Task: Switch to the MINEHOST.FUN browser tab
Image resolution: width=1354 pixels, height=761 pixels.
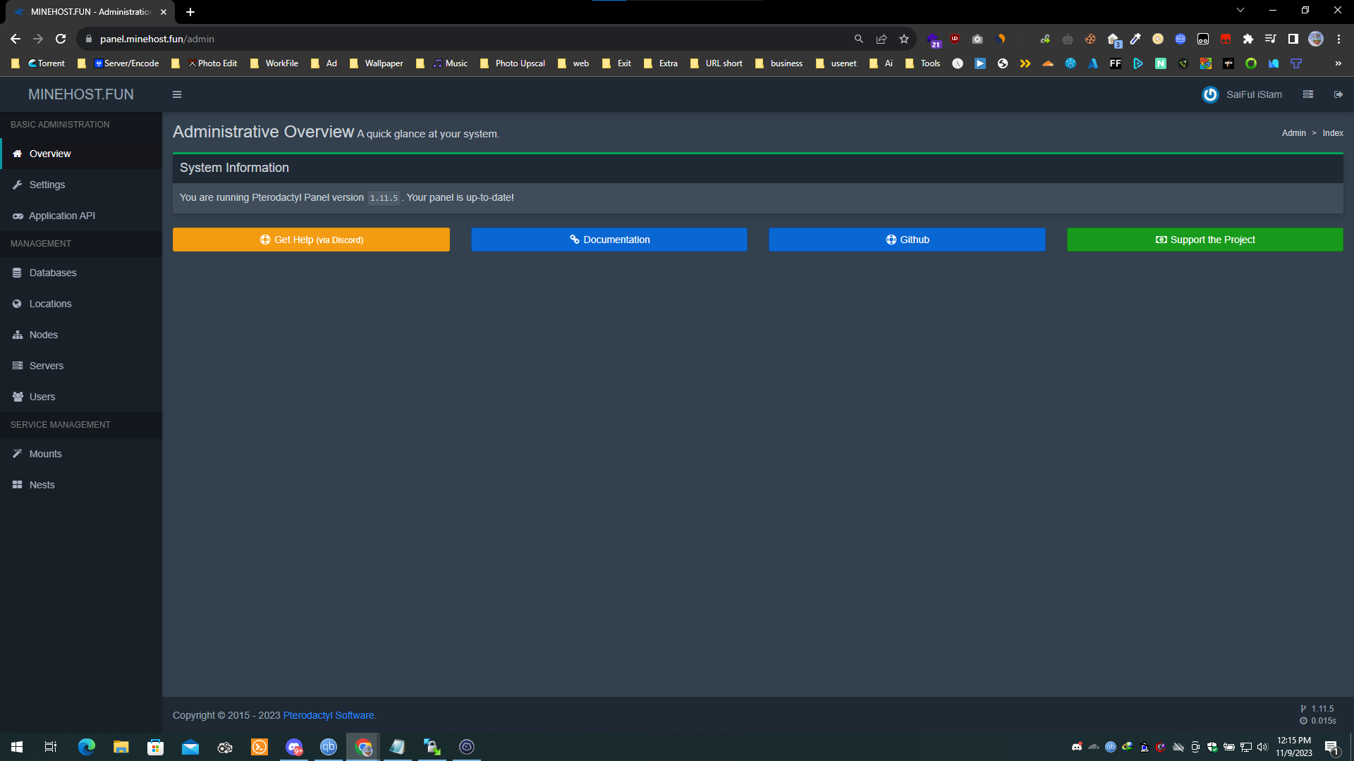Action: coord(85,11)
